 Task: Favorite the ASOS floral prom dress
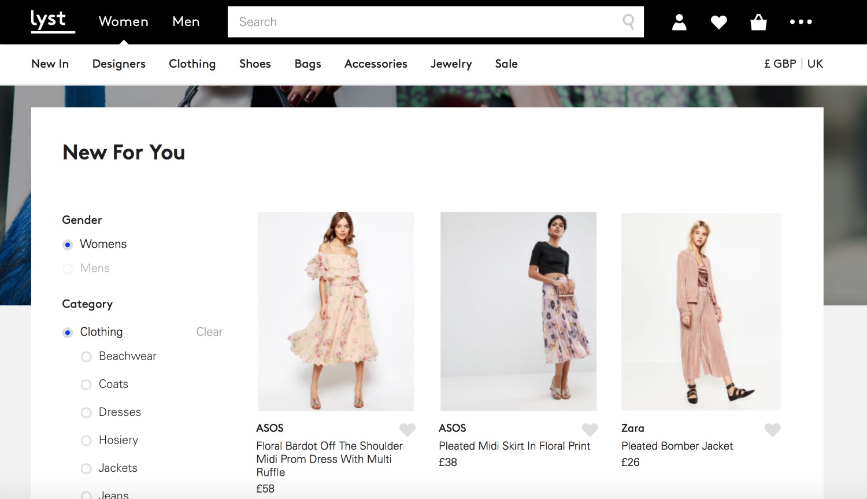[407, 430]
